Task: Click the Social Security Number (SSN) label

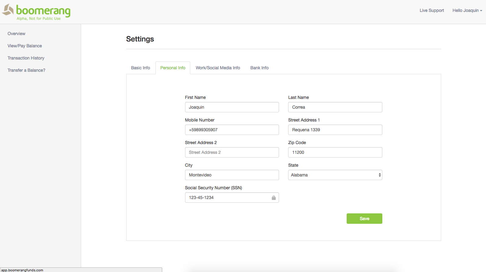Action: click(213, 188)
